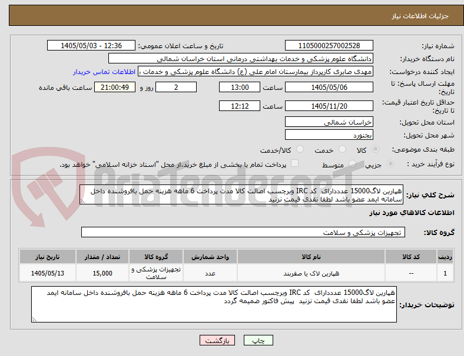Click the need date cell 1405/05/13
Viewport: 464px width, 356px height.
click(48, 273)
